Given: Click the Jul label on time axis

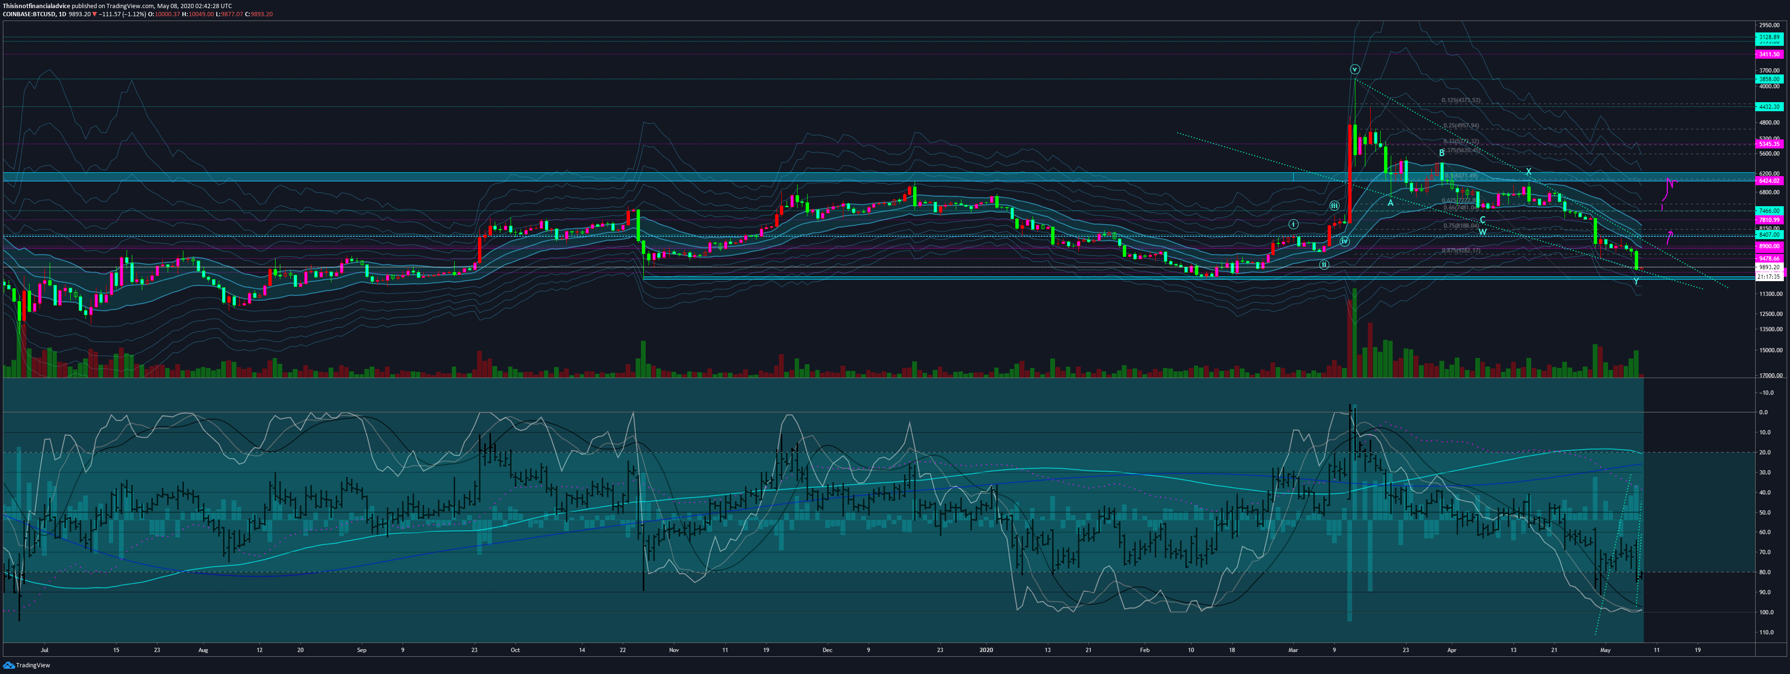Looking at the screenshot, I should (x=44, y=651).
